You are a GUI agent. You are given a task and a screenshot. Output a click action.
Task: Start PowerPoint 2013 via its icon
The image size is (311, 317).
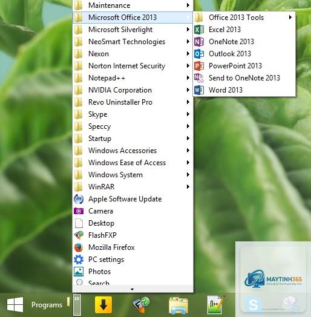tap(199, 66)
